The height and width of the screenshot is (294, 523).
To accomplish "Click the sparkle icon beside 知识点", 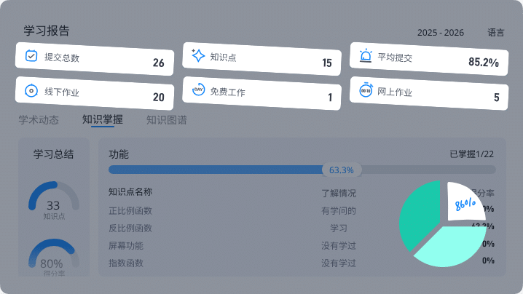I will tap(197, 55).
